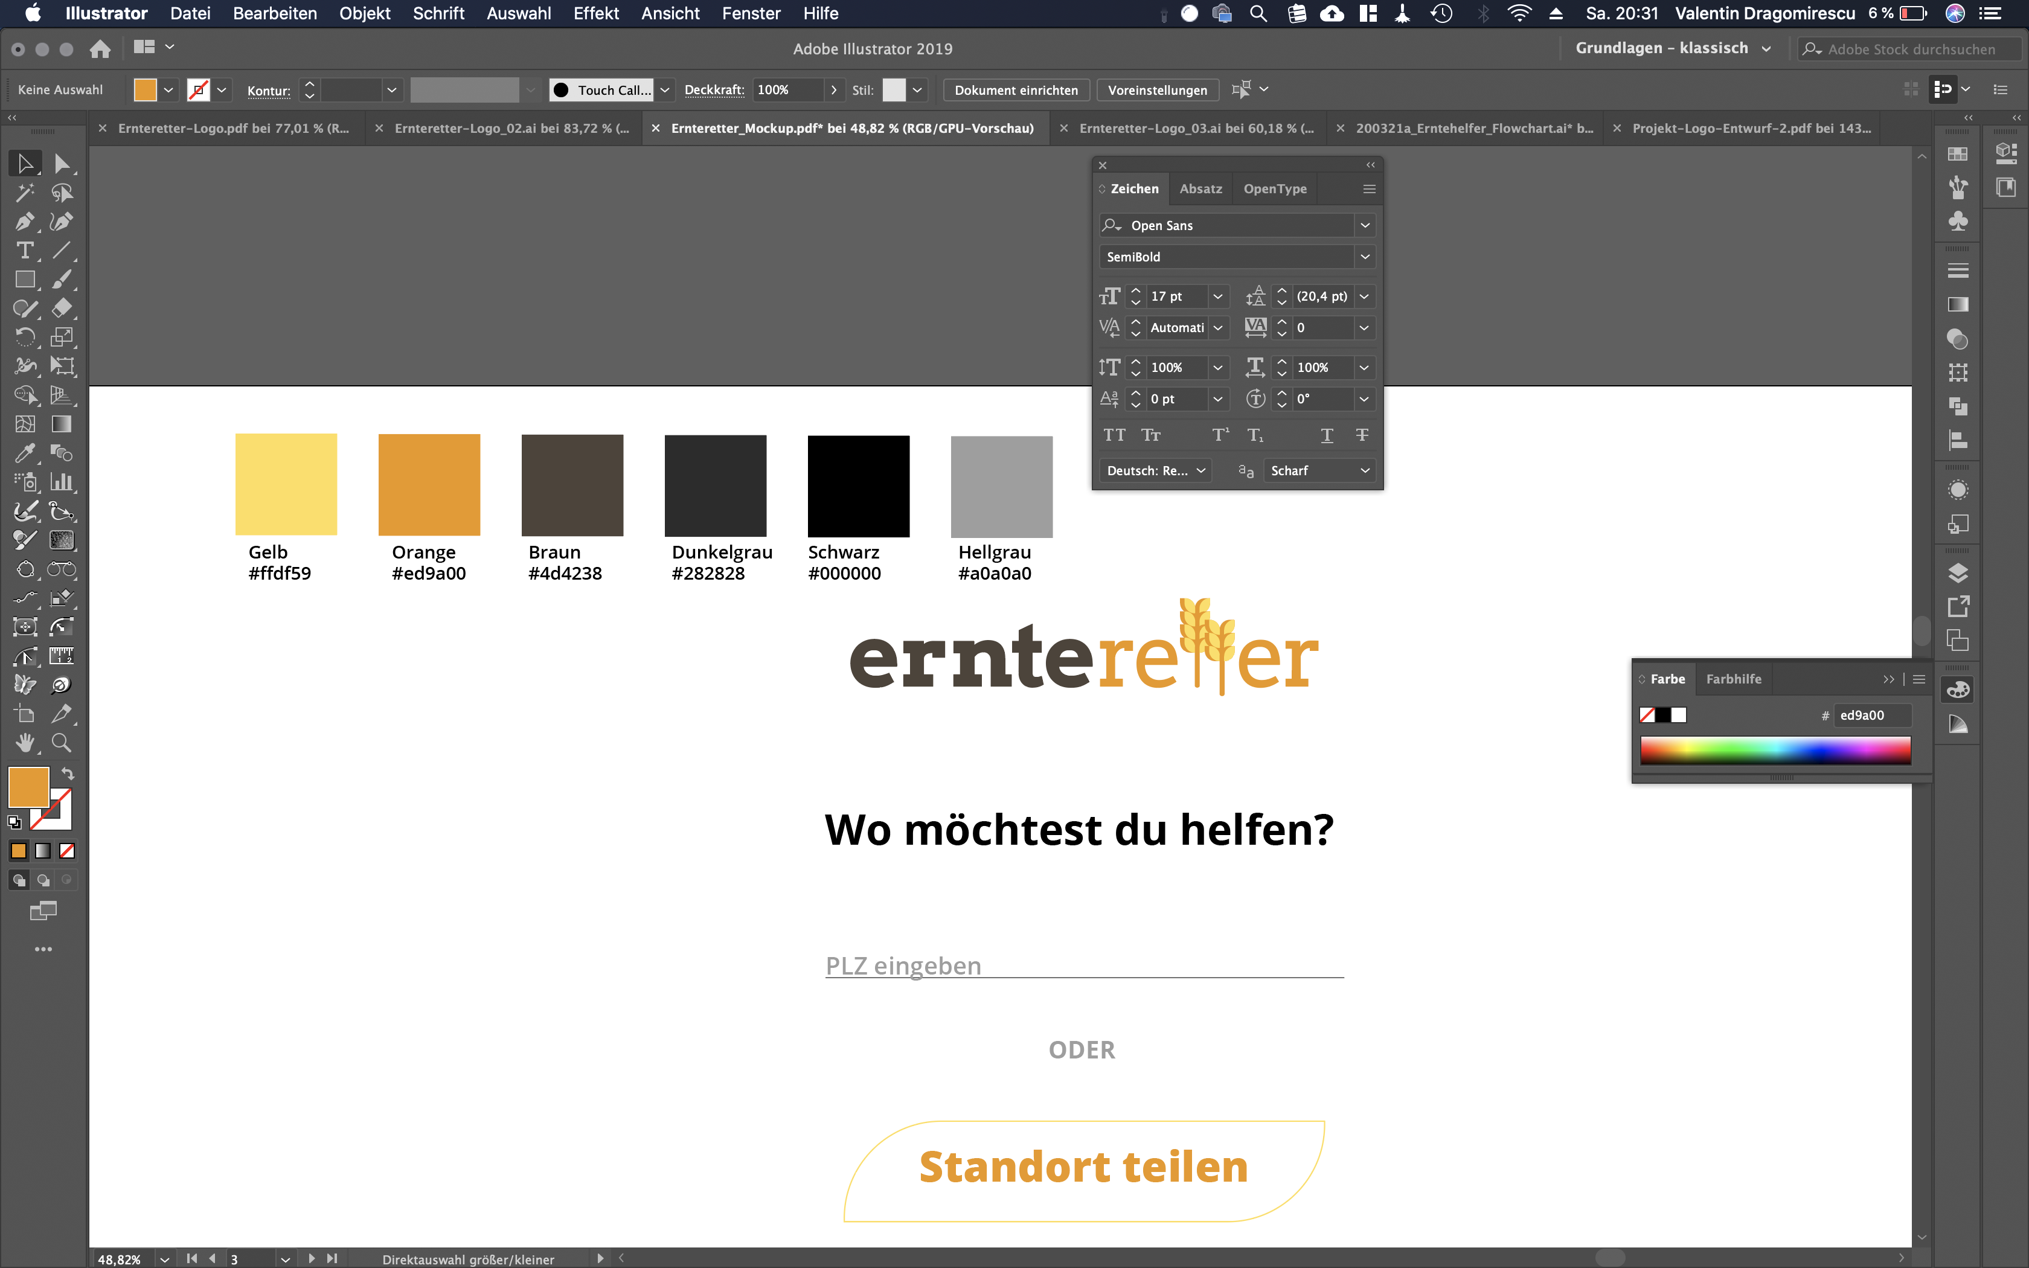
Task: Click the hex color input field
Action: [x=1871, y=716]
